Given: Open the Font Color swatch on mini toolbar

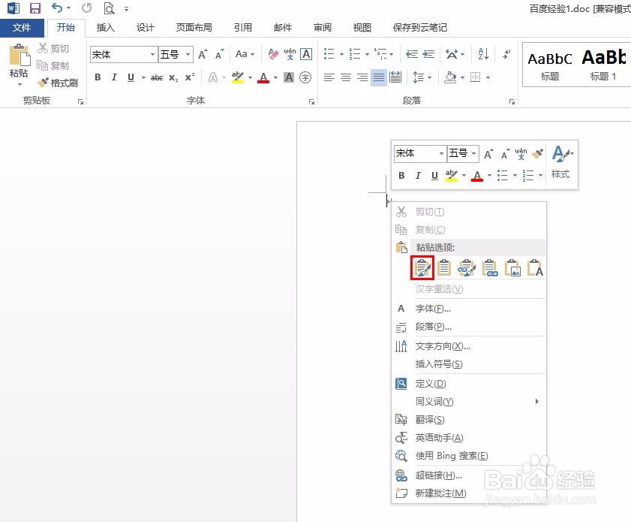Looking at the screenshot, I should coord(478,176).
